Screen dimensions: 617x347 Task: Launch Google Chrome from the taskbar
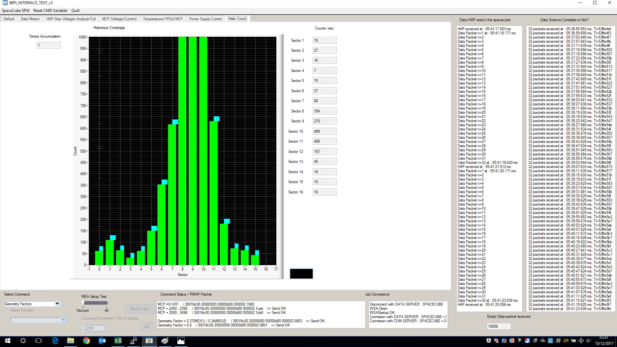point(86,341)
